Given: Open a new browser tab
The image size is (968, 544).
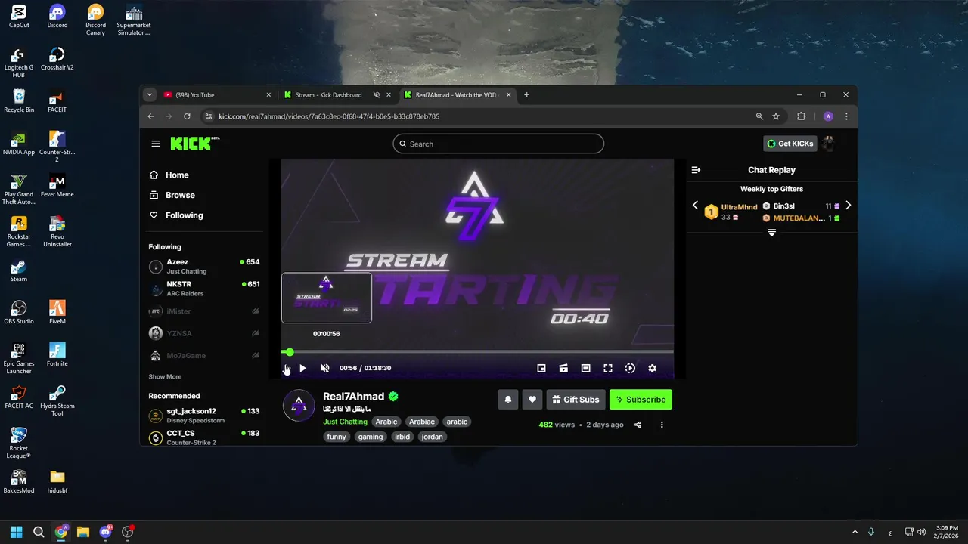Looking at the screenshot, I should coord(527,95).
